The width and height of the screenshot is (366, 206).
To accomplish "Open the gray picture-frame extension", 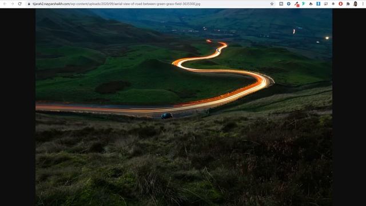I will click(x=325, y=4).
